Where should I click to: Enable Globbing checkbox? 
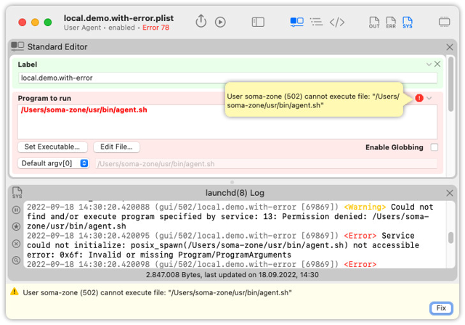pyautogui.click(x=434, y=147)
